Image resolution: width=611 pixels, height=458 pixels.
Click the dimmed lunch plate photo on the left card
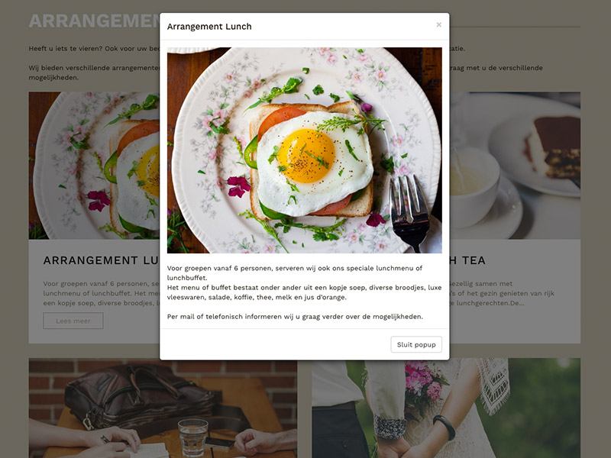coord(94,166)
